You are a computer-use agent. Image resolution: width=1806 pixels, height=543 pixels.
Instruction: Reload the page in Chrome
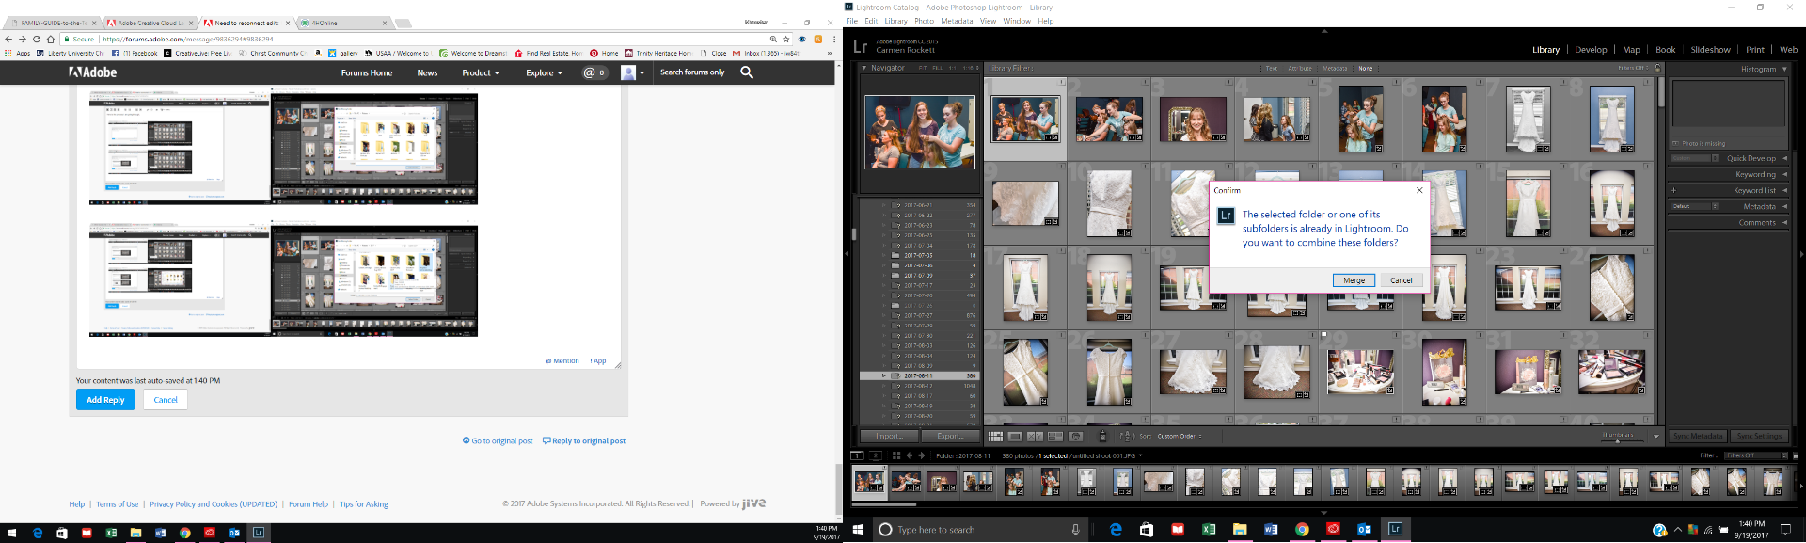tap(37, 40)
